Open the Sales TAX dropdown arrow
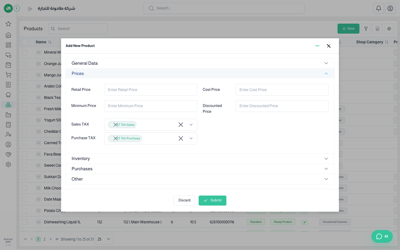Image resolution: width=400 pixels, height=250 pixels. pyautogui.click(x=191, y=125)
